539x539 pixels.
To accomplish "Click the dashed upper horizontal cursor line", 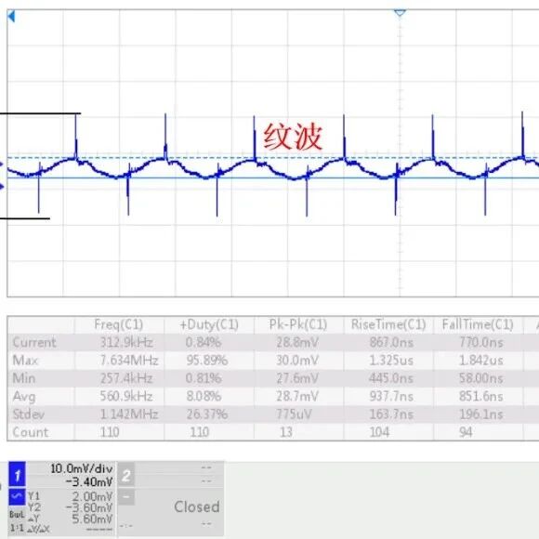I will pos(273,158).
